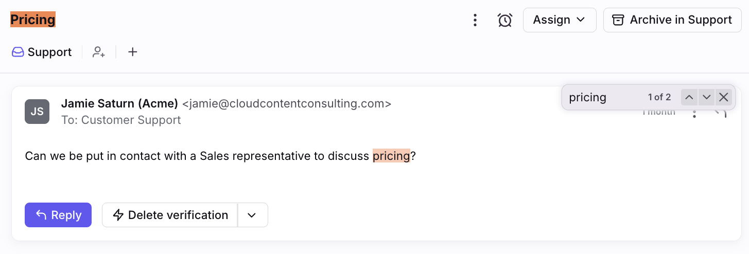Open the conversation three-dot options menu
Viewport: 749px width, 254px height.
point(475,20)
